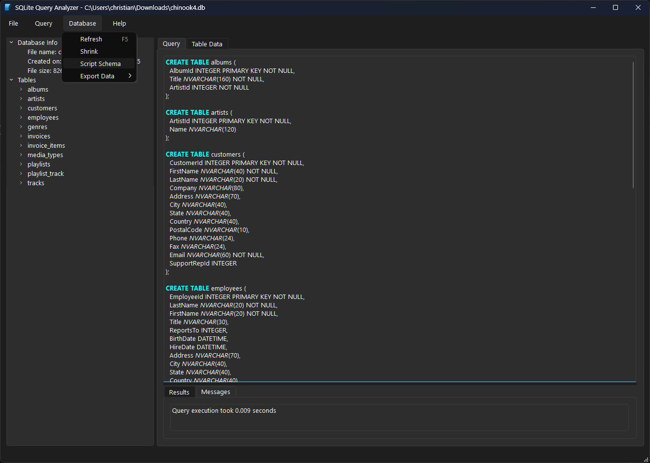
Task: Expand the tracks table node
Action: [x=21, y=183]
